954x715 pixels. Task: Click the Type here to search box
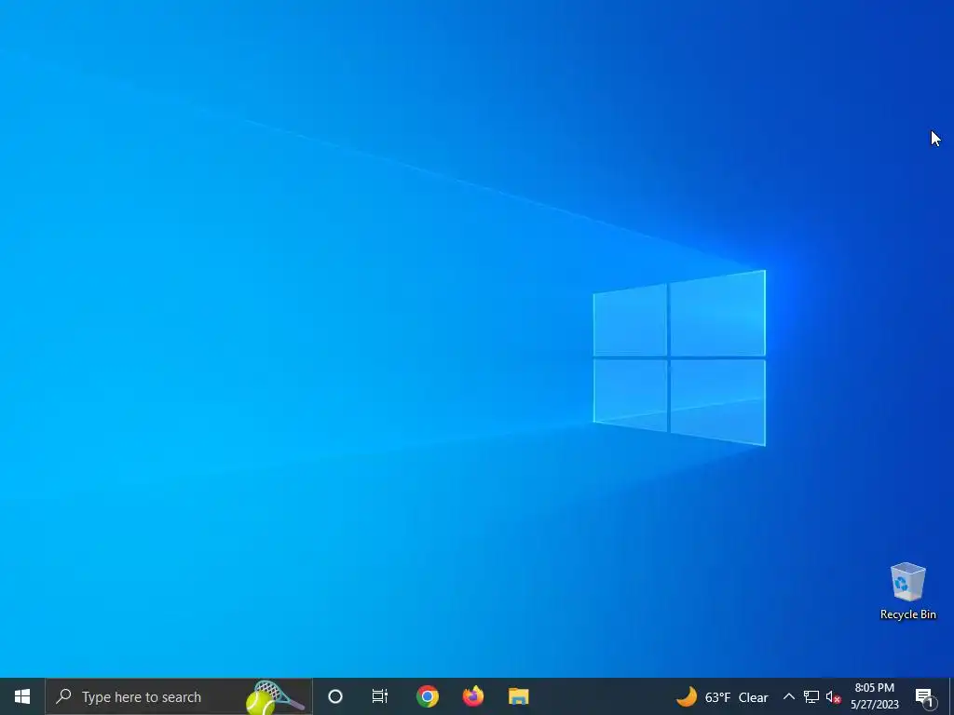pyautogui.click(x=179, y=696)
